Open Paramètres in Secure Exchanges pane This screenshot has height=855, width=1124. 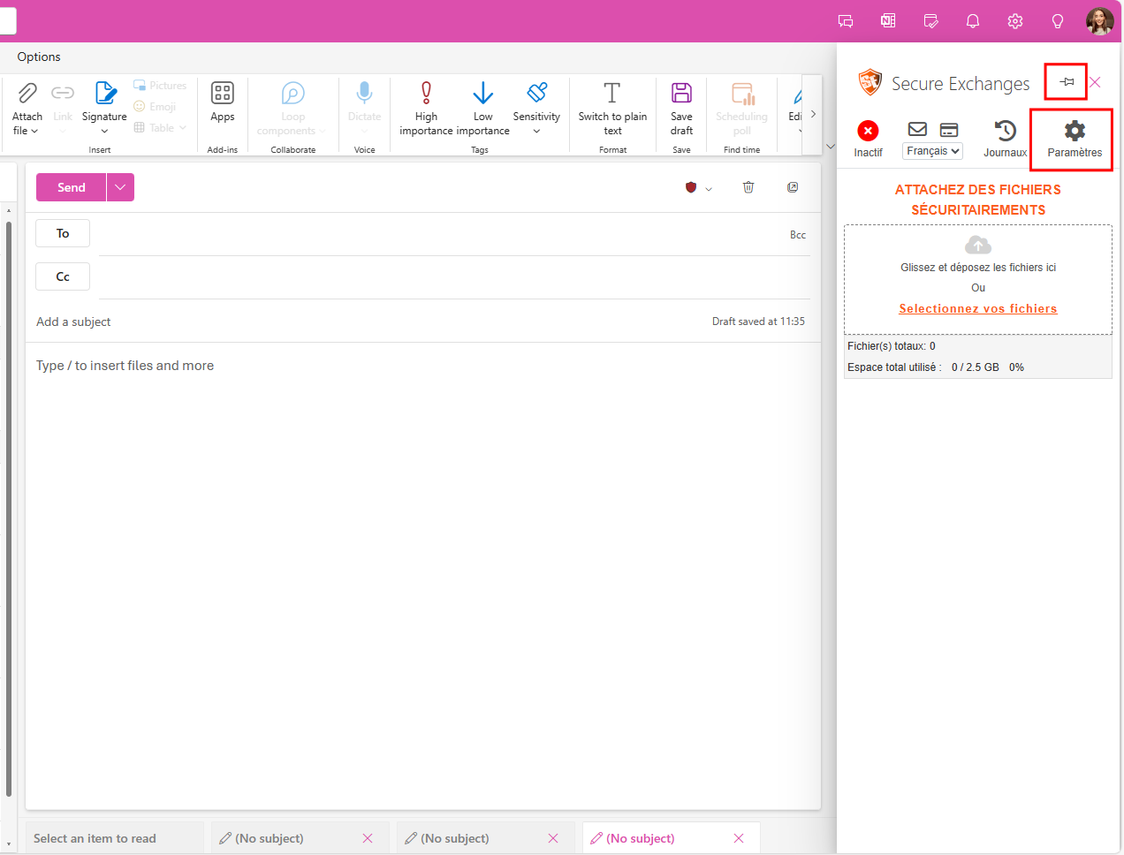coord(1075,139)
